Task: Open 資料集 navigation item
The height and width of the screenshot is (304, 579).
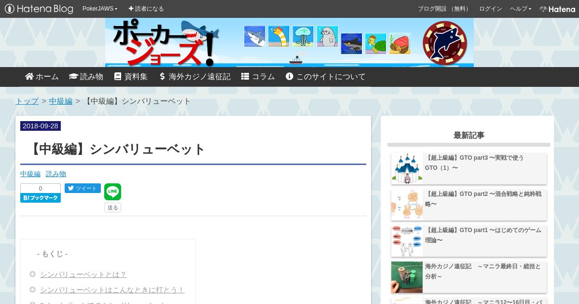Action: click(131, 77)
